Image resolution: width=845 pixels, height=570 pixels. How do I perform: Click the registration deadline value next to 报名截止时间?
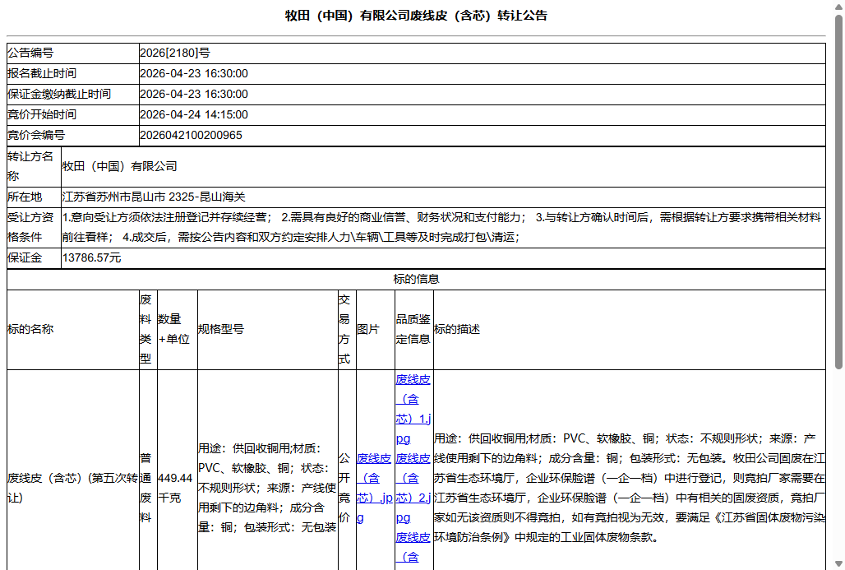pyautogui.click(x=194, y=73)
